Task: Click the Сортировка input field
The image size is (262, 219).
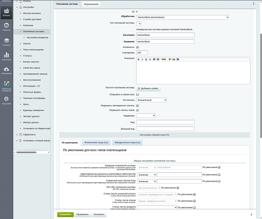Action: pos(142,53)
